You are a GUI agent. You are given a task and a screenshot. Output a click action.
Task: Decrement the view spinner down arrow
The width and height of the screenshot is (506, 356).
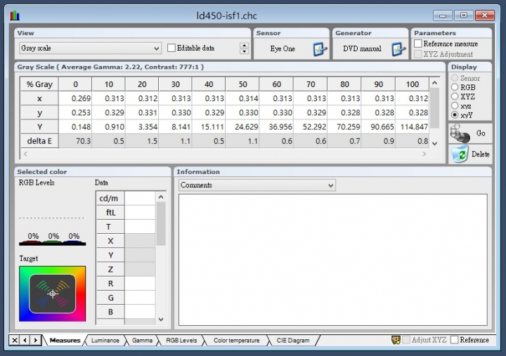pos(245,51)
